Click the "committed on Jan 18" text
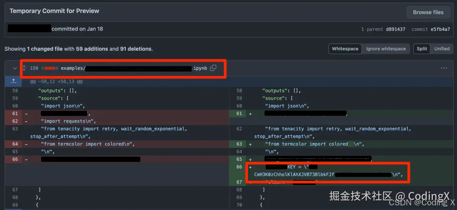Image resolution: width=457 pixels, height=210 pixels. pyautogui.click(x=77, y=29)
